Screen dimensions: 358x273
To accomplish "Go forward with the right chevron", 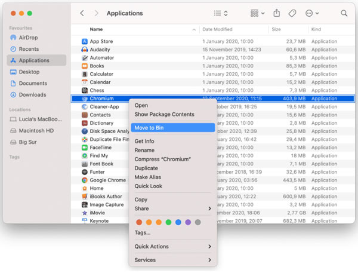I will point(96,13).
